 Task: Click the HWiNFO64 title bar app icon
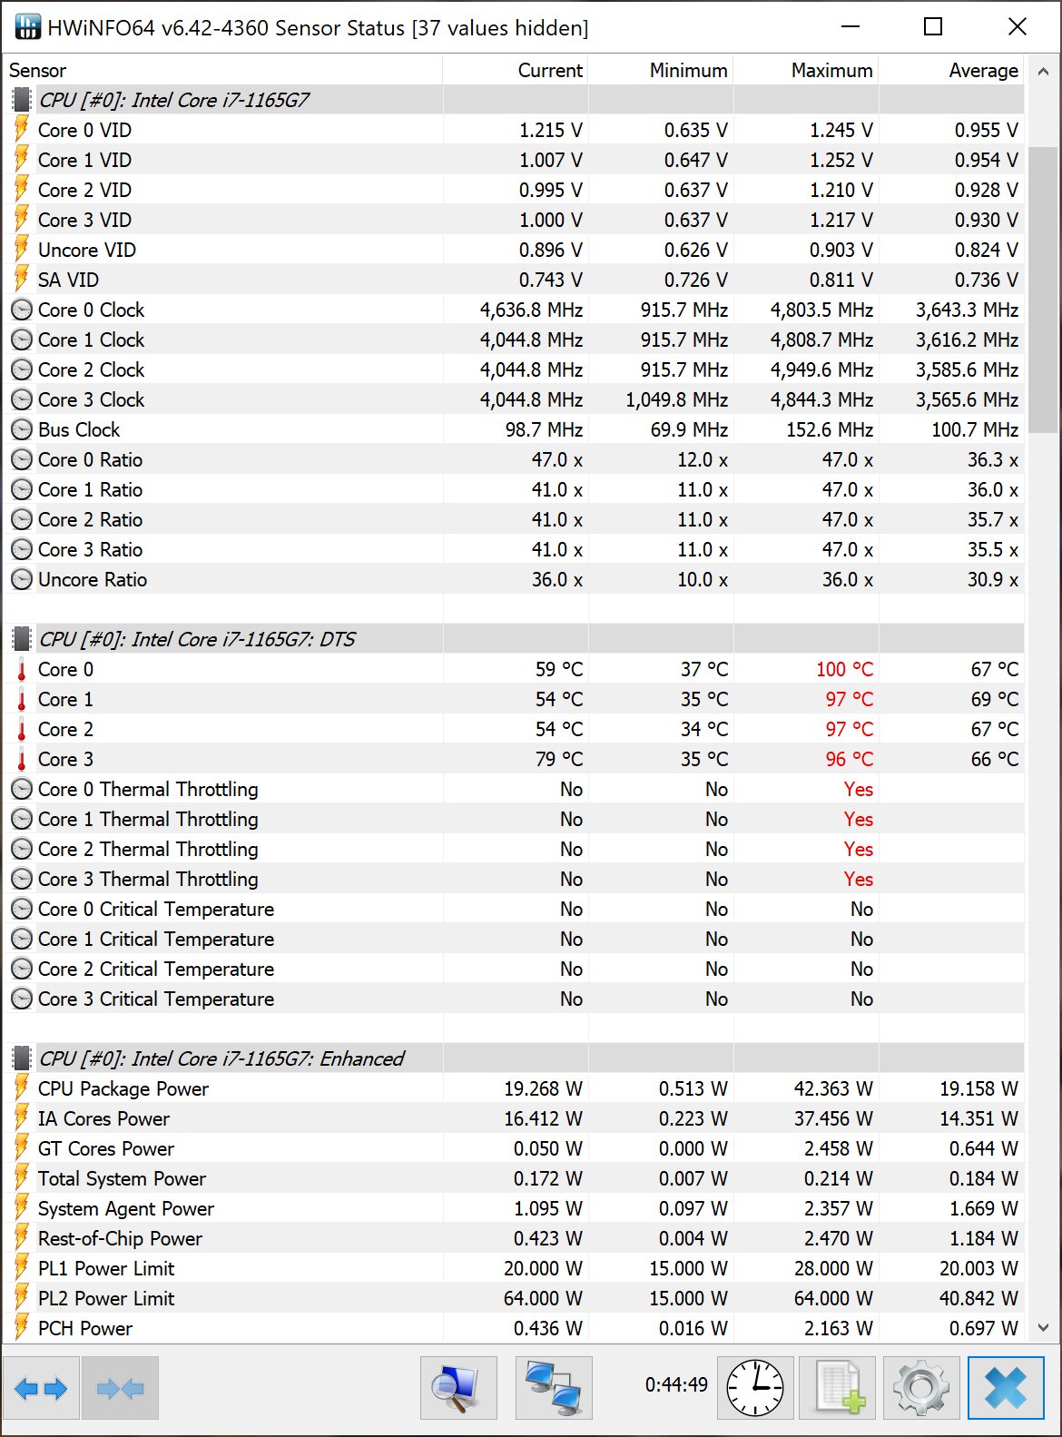[27, 27]
